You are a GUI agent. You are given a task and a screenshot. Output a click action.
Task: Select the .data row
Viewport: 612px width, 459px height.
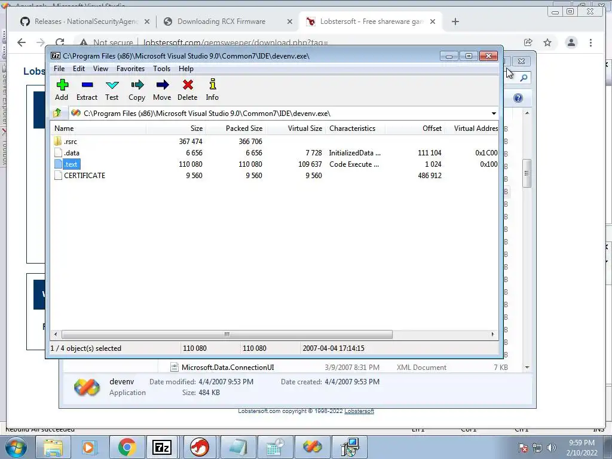(275, 152)
